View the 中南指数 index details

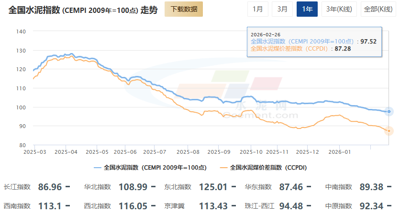(x=339, y=187)
